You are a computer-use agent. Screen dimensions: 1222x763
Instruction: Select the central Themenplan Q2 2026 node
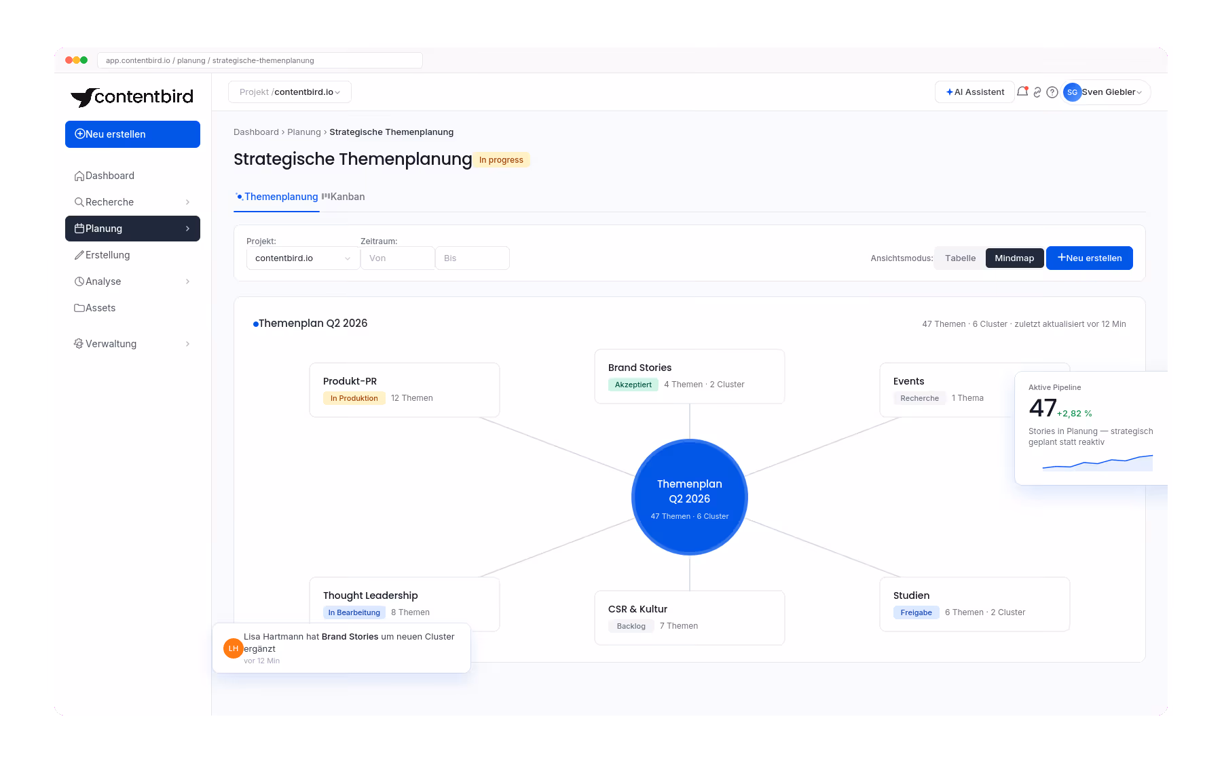click(x=690, y=498)
